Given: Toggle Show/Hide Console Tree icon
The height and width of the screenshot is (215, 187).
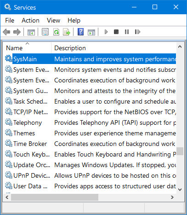Looking at the screenshot, I should tap(31, 32).
